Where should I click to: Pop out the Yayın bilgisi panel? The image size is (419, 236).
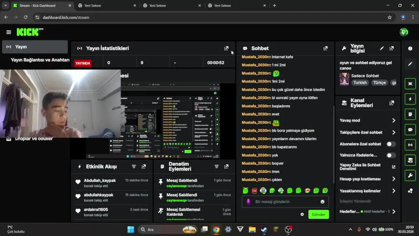(x=391, y=48)
